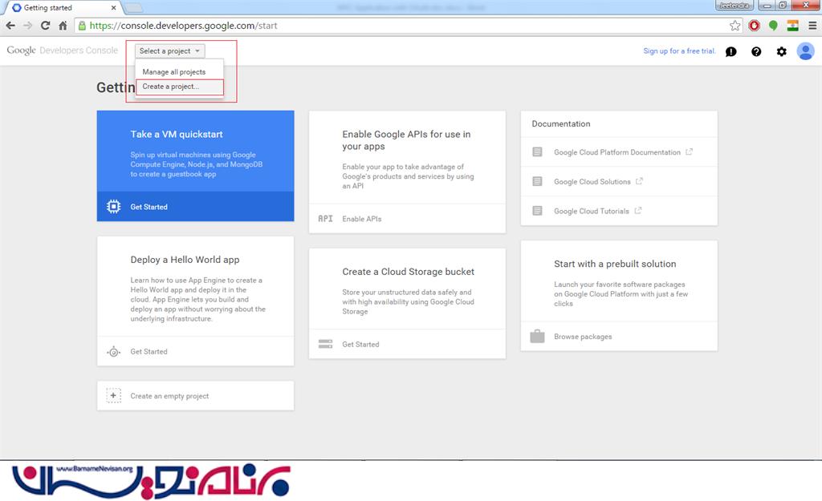Bookmark page with the star icon

pyautogui.click(x=735, y=26)
